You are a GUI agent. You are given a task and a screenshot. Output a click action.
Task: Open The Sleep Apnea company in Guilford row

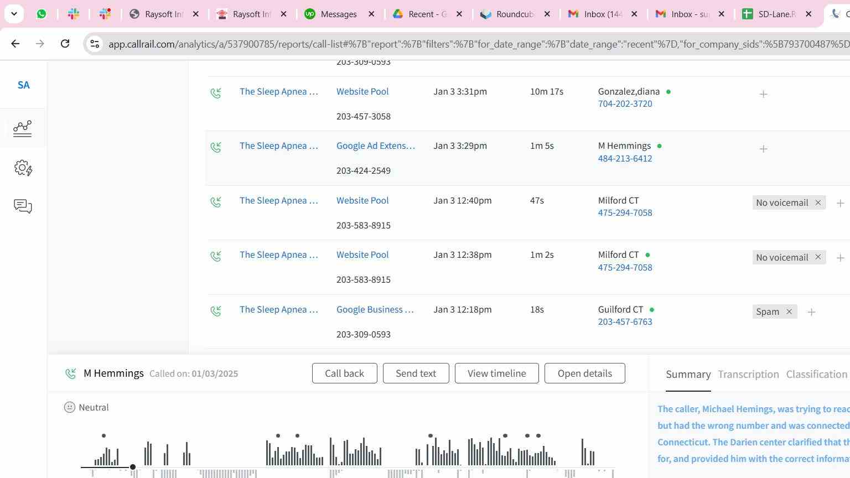pyautogui.click(x=279, y=310)
